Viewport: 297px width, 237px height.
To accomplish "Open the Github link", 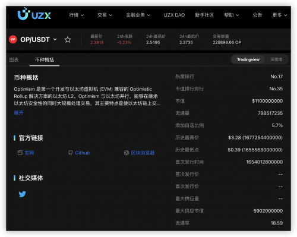I will [x=83, y=153].
